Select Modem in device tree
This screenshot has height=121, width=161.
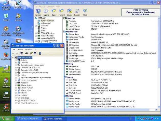23,75
